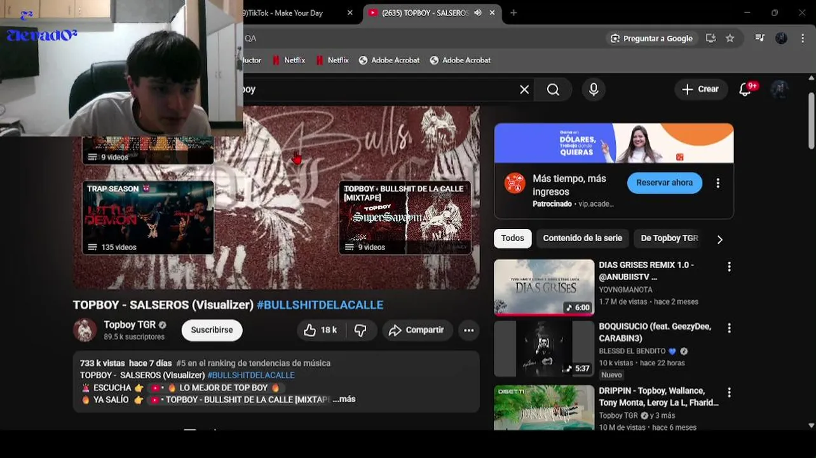Select De Topboy TGR chip
This screenshot has height=458, width=816.
[x=669, y=239]
